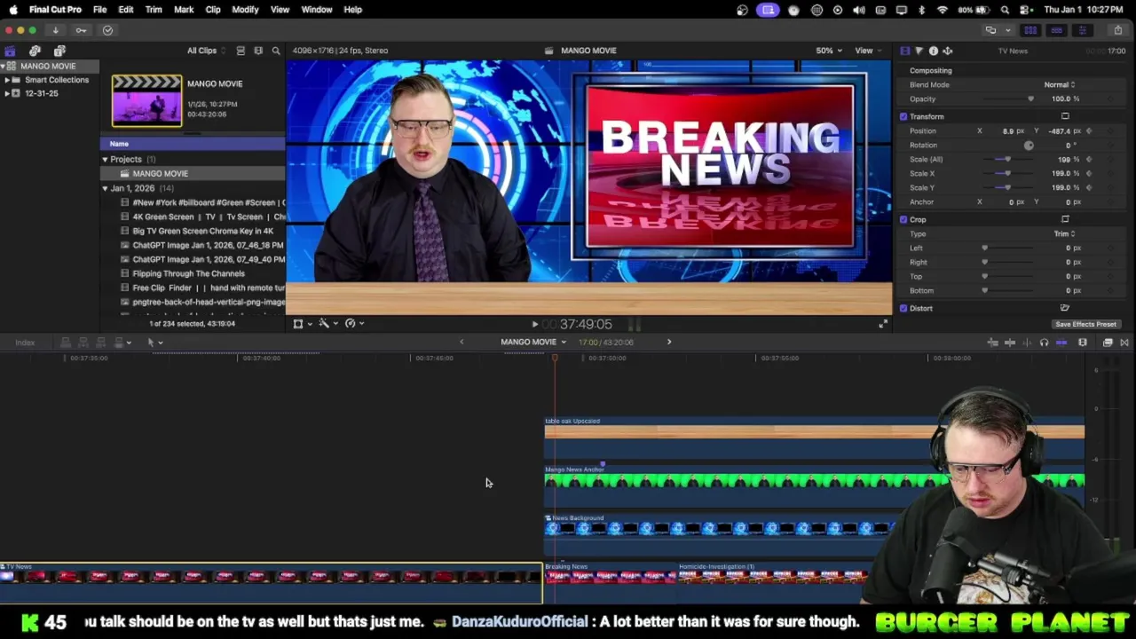1136x639 pixels.
Task: Click the browser search magnifier icon
Action: pyautogui.click(x=276, y=51)
